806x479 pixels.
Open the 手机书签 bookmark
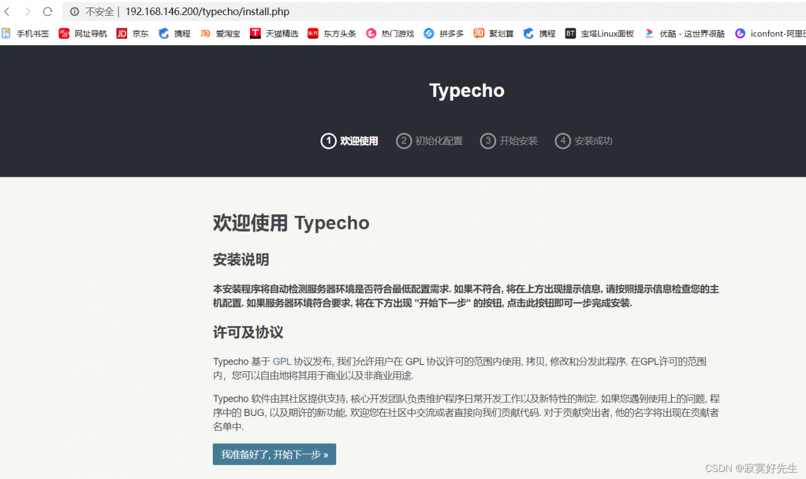(26, 33)
